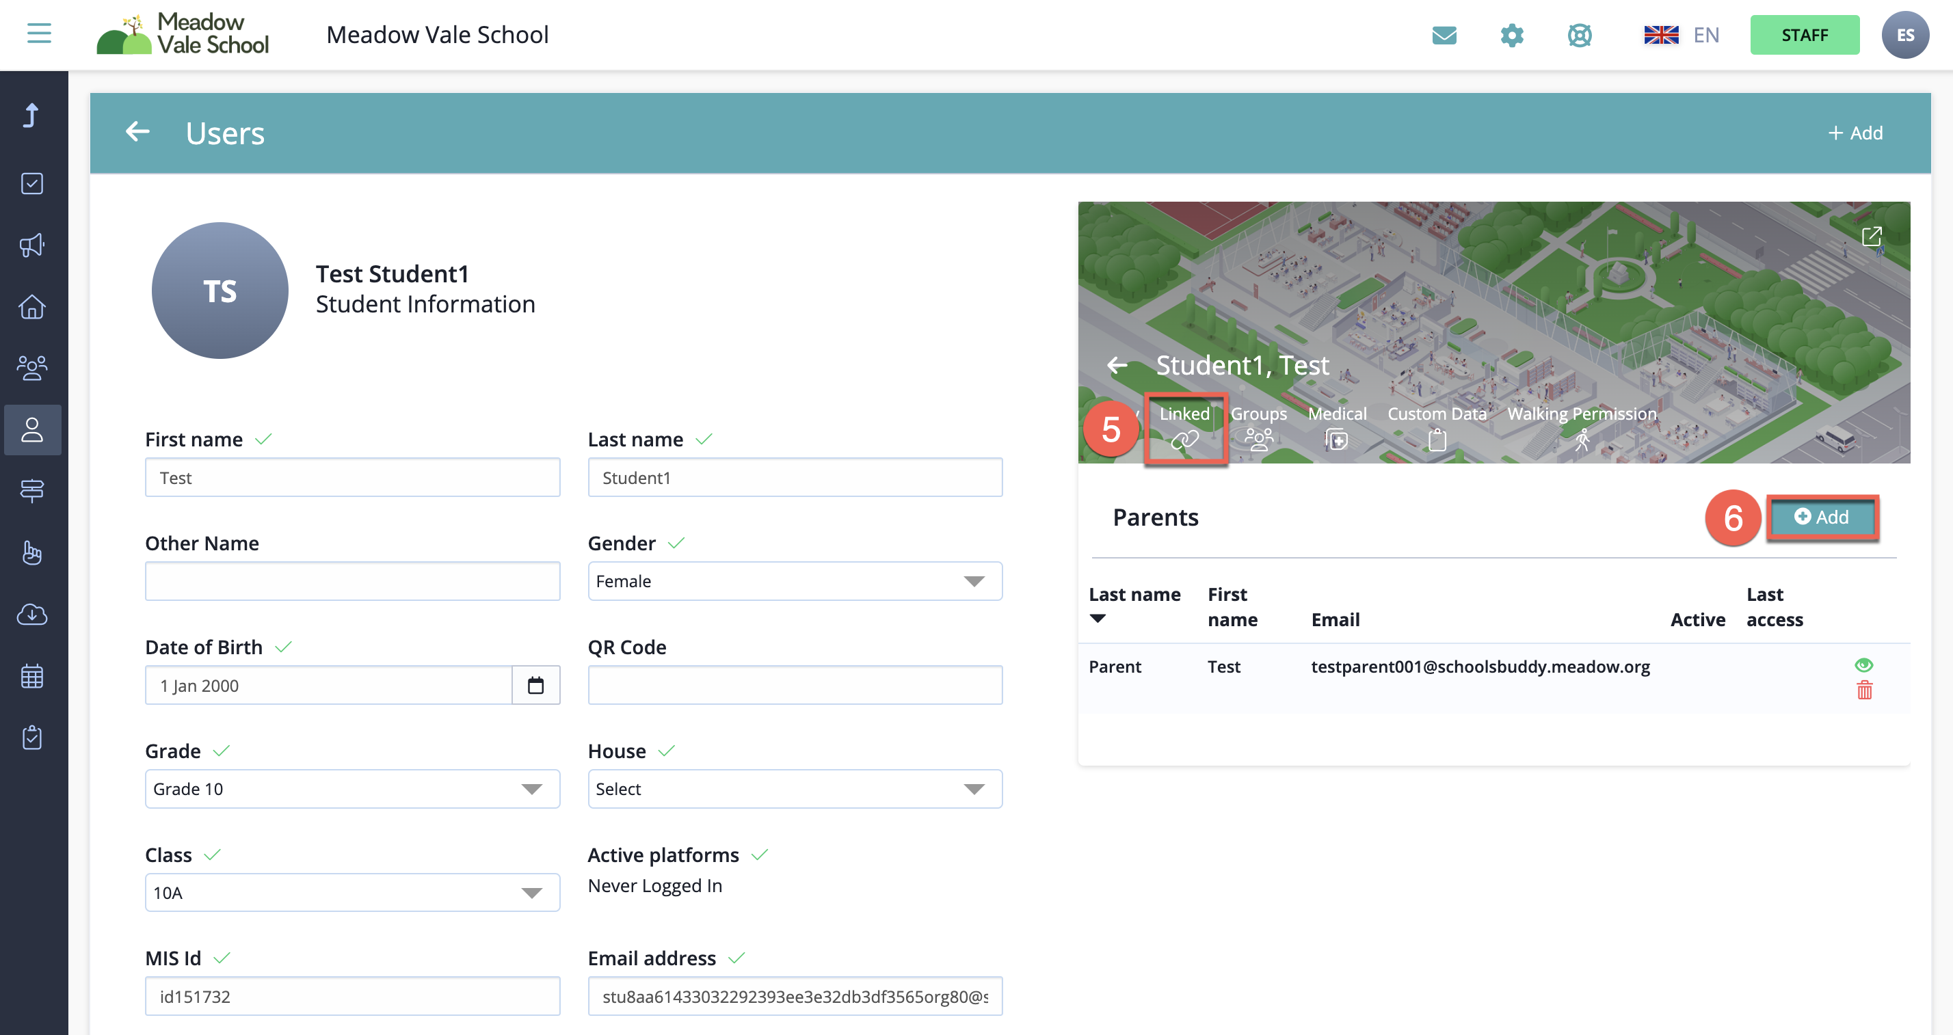
Task: Open the groups people sidebar icon
Action: 32,368
